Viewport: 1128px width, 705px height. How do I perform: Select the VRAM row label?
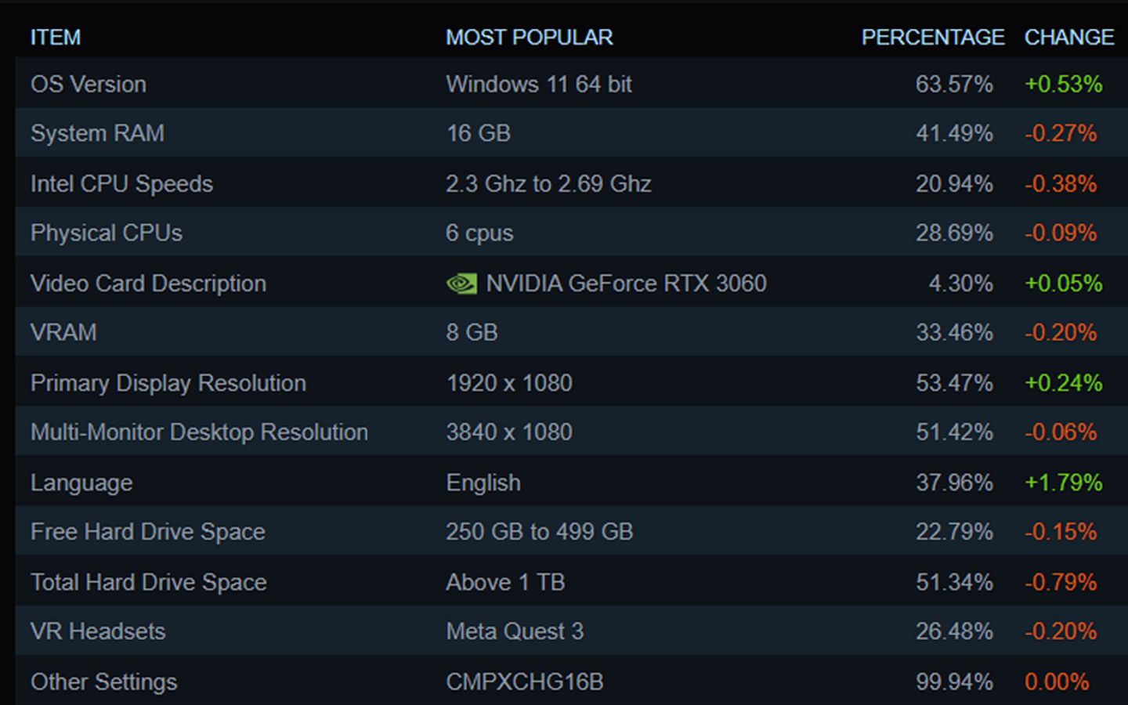tap(63, 332)
